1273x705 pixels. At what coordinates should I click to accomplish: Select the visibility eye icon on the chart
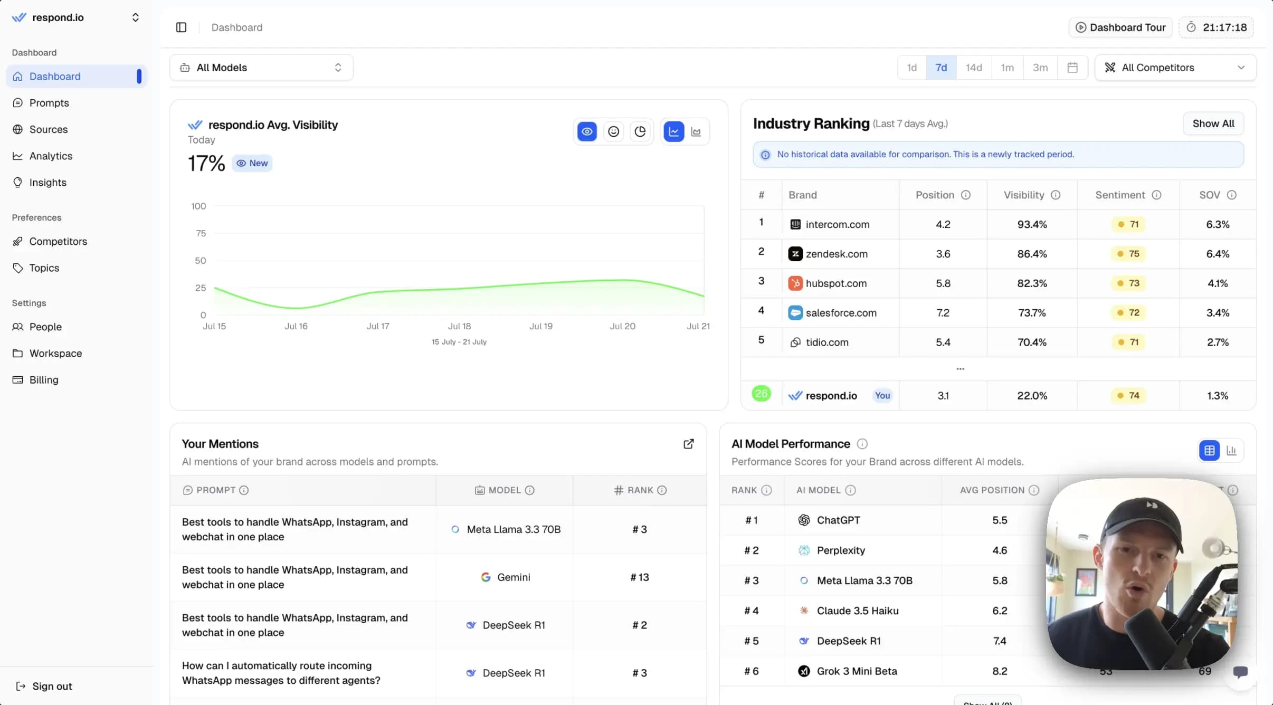[587, 131]
